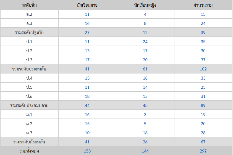The width and height of the screenshot is (233, 155).
Task: Open the grand total male count 153
Action: coord(87,151)
